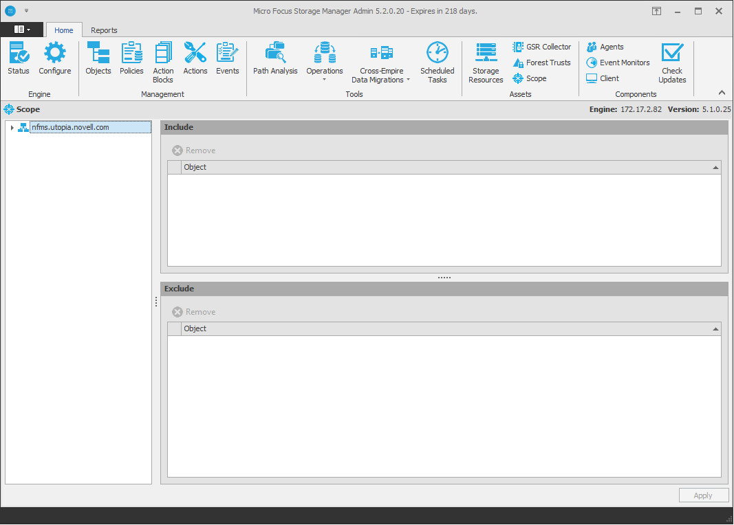
Task: Switch to the Home ribbon tab
Action: click(64, 30)
